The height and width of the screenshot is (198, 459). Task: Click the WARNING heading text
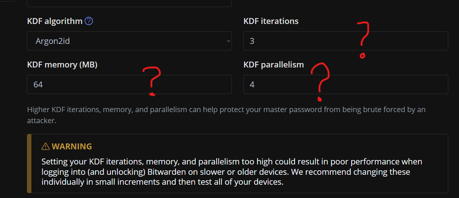point(72,147)
